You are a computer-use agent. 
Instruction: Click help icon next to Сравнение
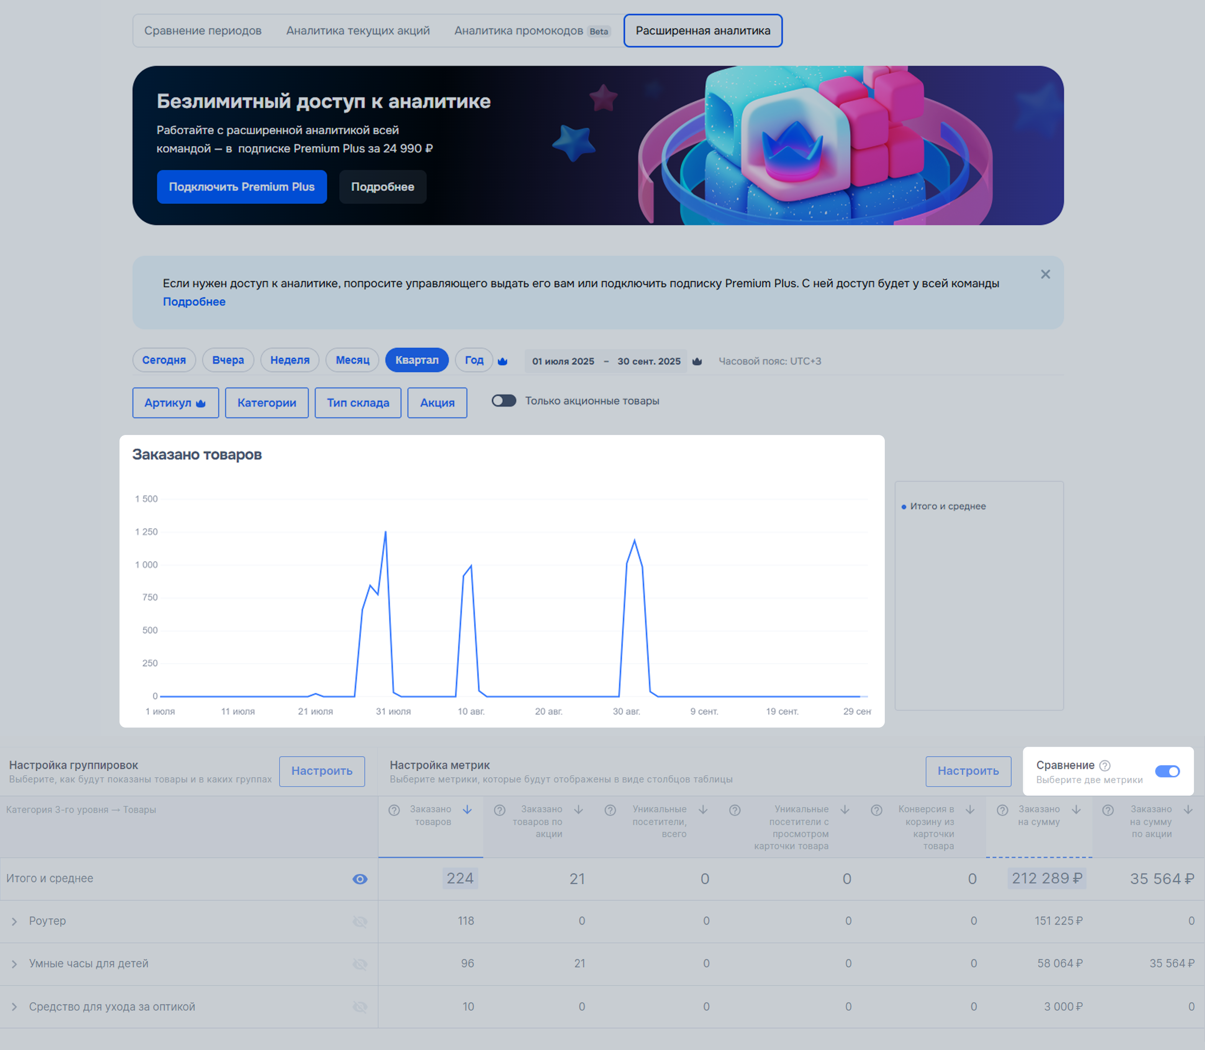click(x=1105, y=765)
